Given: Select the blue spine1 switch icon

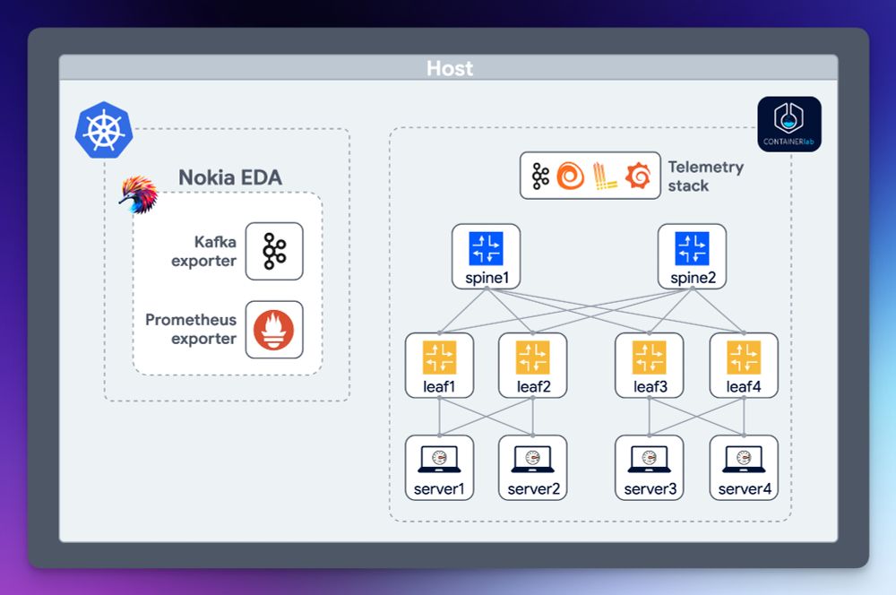Looking at the screenshot, I should pos(486,248).
